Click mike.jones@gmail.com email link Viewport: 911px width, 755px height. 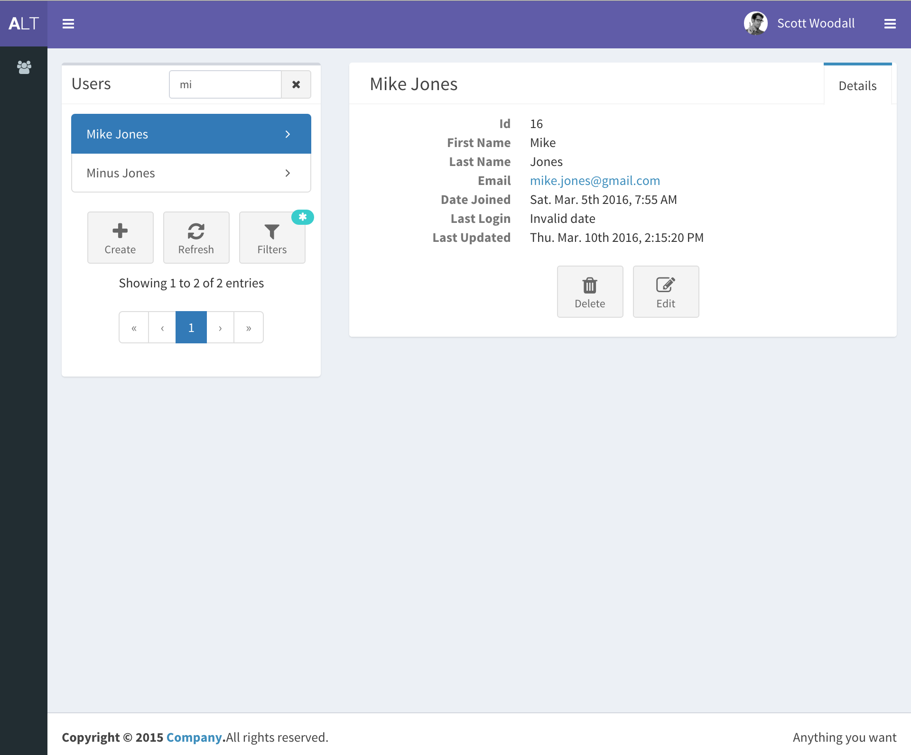click(x=595, y=181)
